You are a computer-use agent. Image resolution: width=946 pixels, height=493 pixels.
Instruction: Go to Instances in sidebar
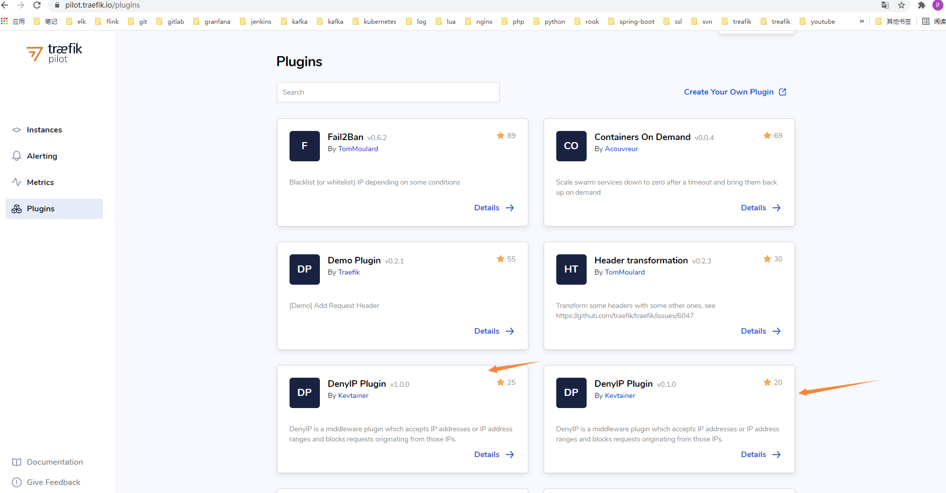coord(44,130)
